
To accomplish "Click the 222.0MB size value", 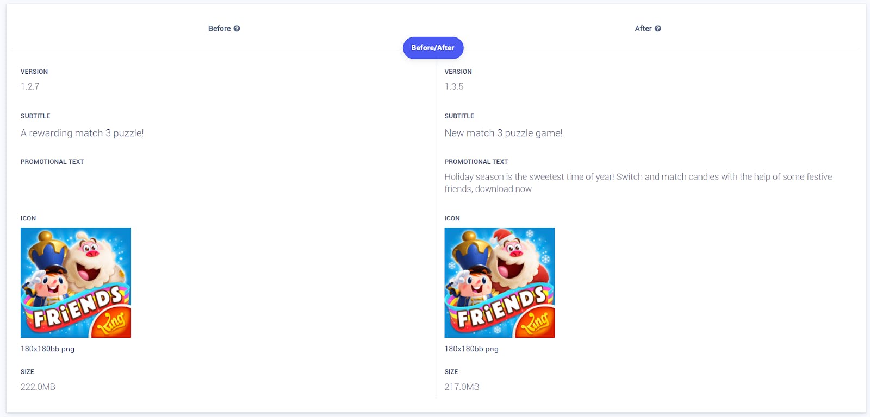I will pos(38,387).
